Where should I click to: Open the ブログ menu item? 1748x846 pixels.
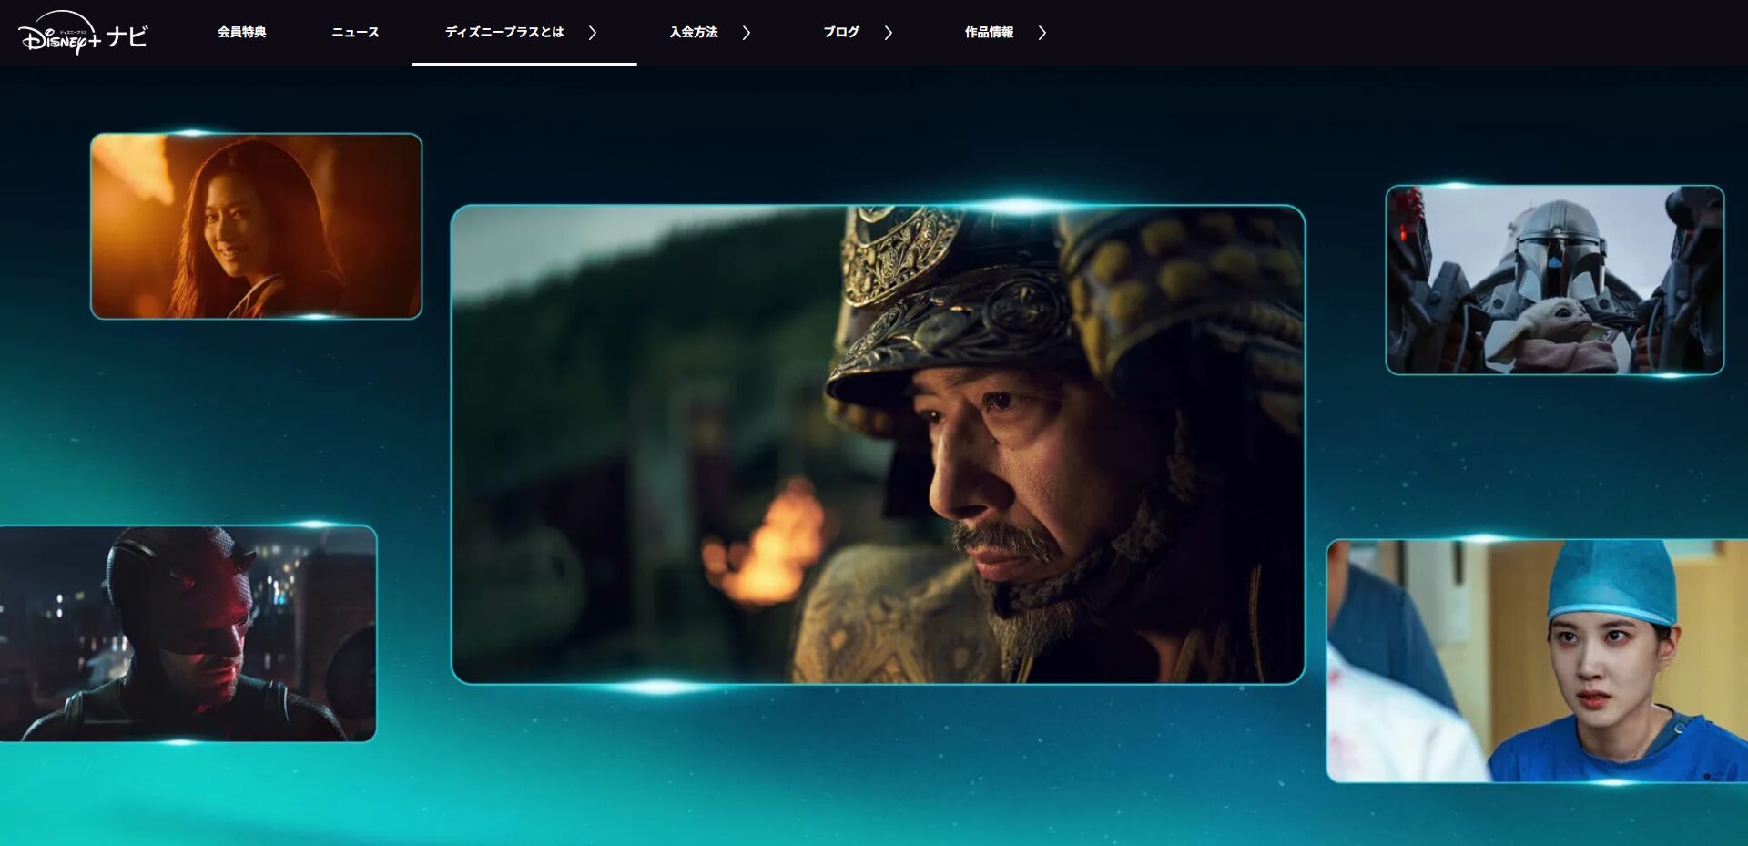[841, 32]
